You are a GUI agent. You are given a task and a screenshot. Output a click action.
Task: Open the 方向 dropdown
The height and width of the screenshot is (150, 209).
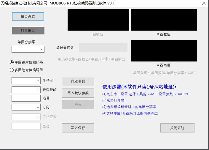[26, 107]
